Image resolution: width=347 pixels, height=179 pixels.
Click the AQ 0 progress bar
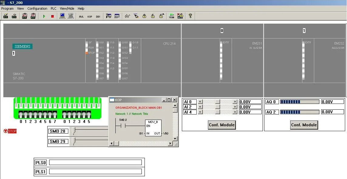(300, 102)
